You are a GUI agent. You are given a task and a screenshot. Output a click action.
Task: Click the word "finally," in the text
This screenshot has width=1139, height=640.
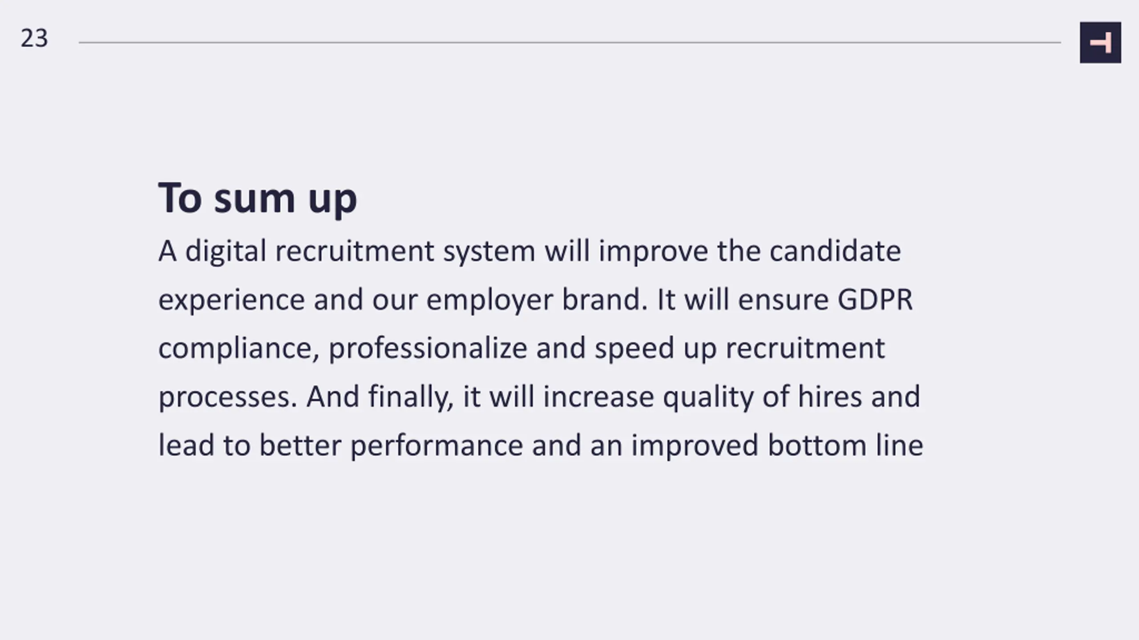tap(411, 397)
